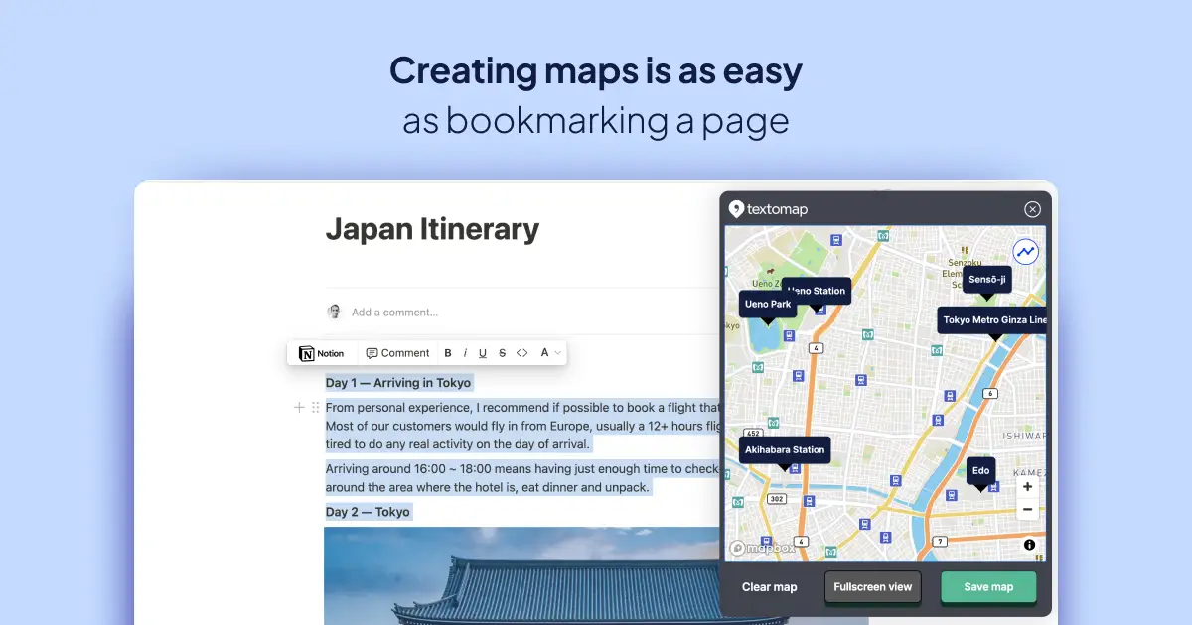Zoom out on the map
Viewport: 1192px width, 625px height.
click(x=1027, y=510)
